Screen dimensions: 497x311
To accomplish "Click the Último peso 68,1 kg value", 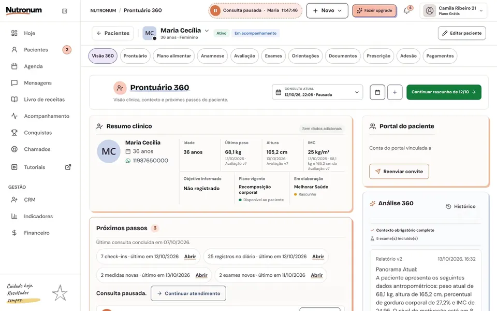I will 233,152.
